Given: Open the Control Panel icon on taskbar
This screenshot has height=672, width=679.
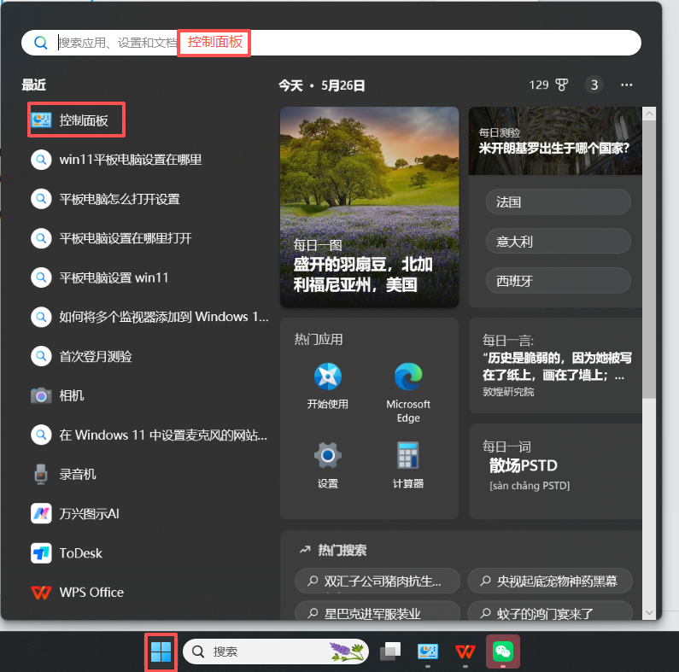Looking at the screenshot, I should click(428, 652).
